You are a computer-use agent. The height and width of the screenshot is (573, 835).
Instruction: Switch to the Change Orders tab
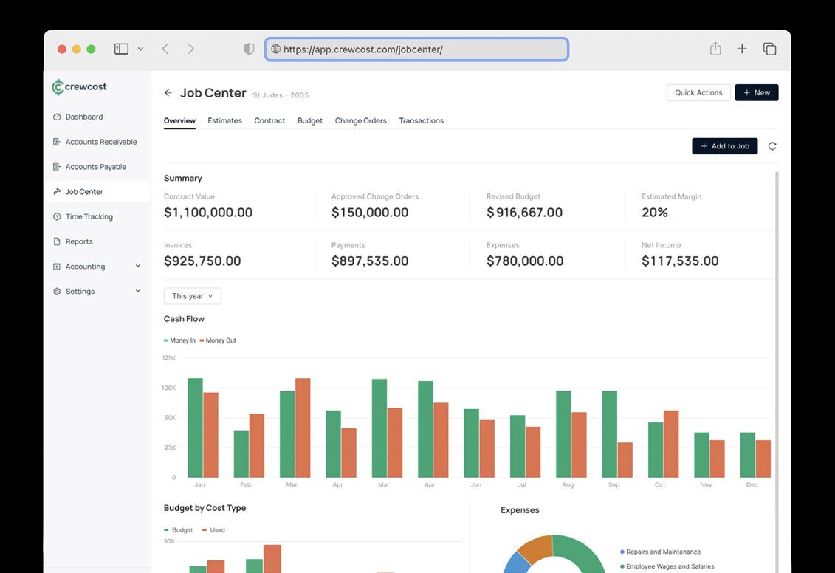point(360,121)
